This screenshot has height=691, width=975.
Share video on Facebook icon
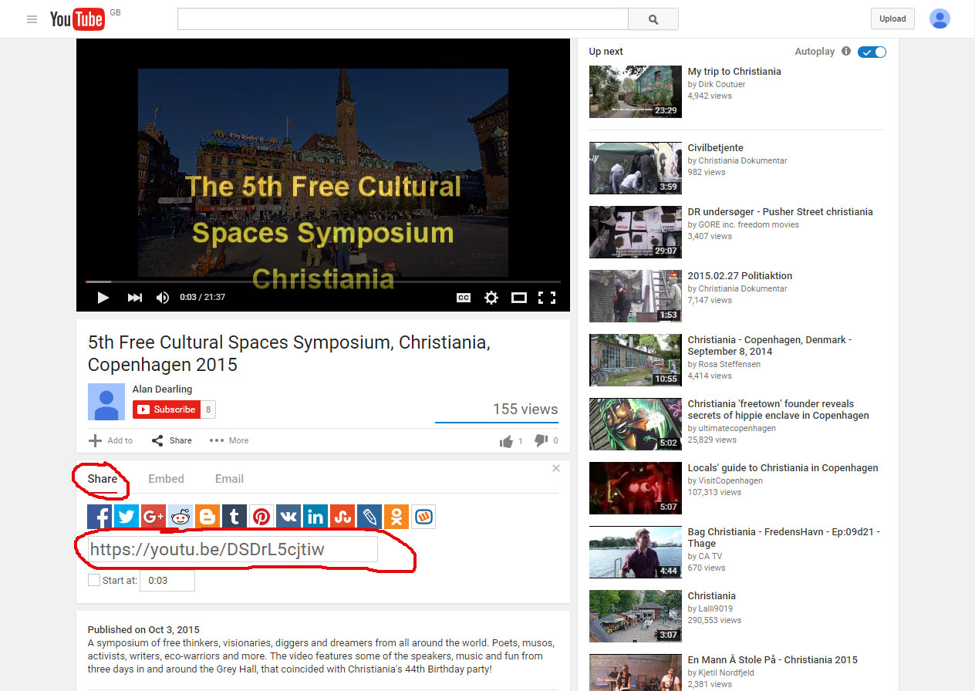point(100,517)
